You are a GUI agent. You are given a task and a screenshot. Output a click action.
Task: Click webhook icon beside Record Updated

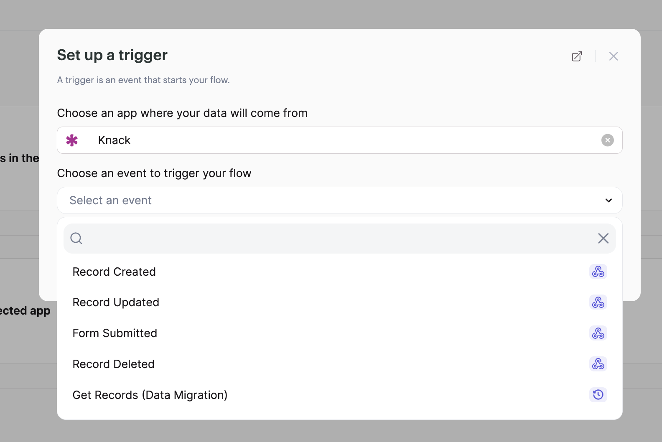(x=598, y=302)
